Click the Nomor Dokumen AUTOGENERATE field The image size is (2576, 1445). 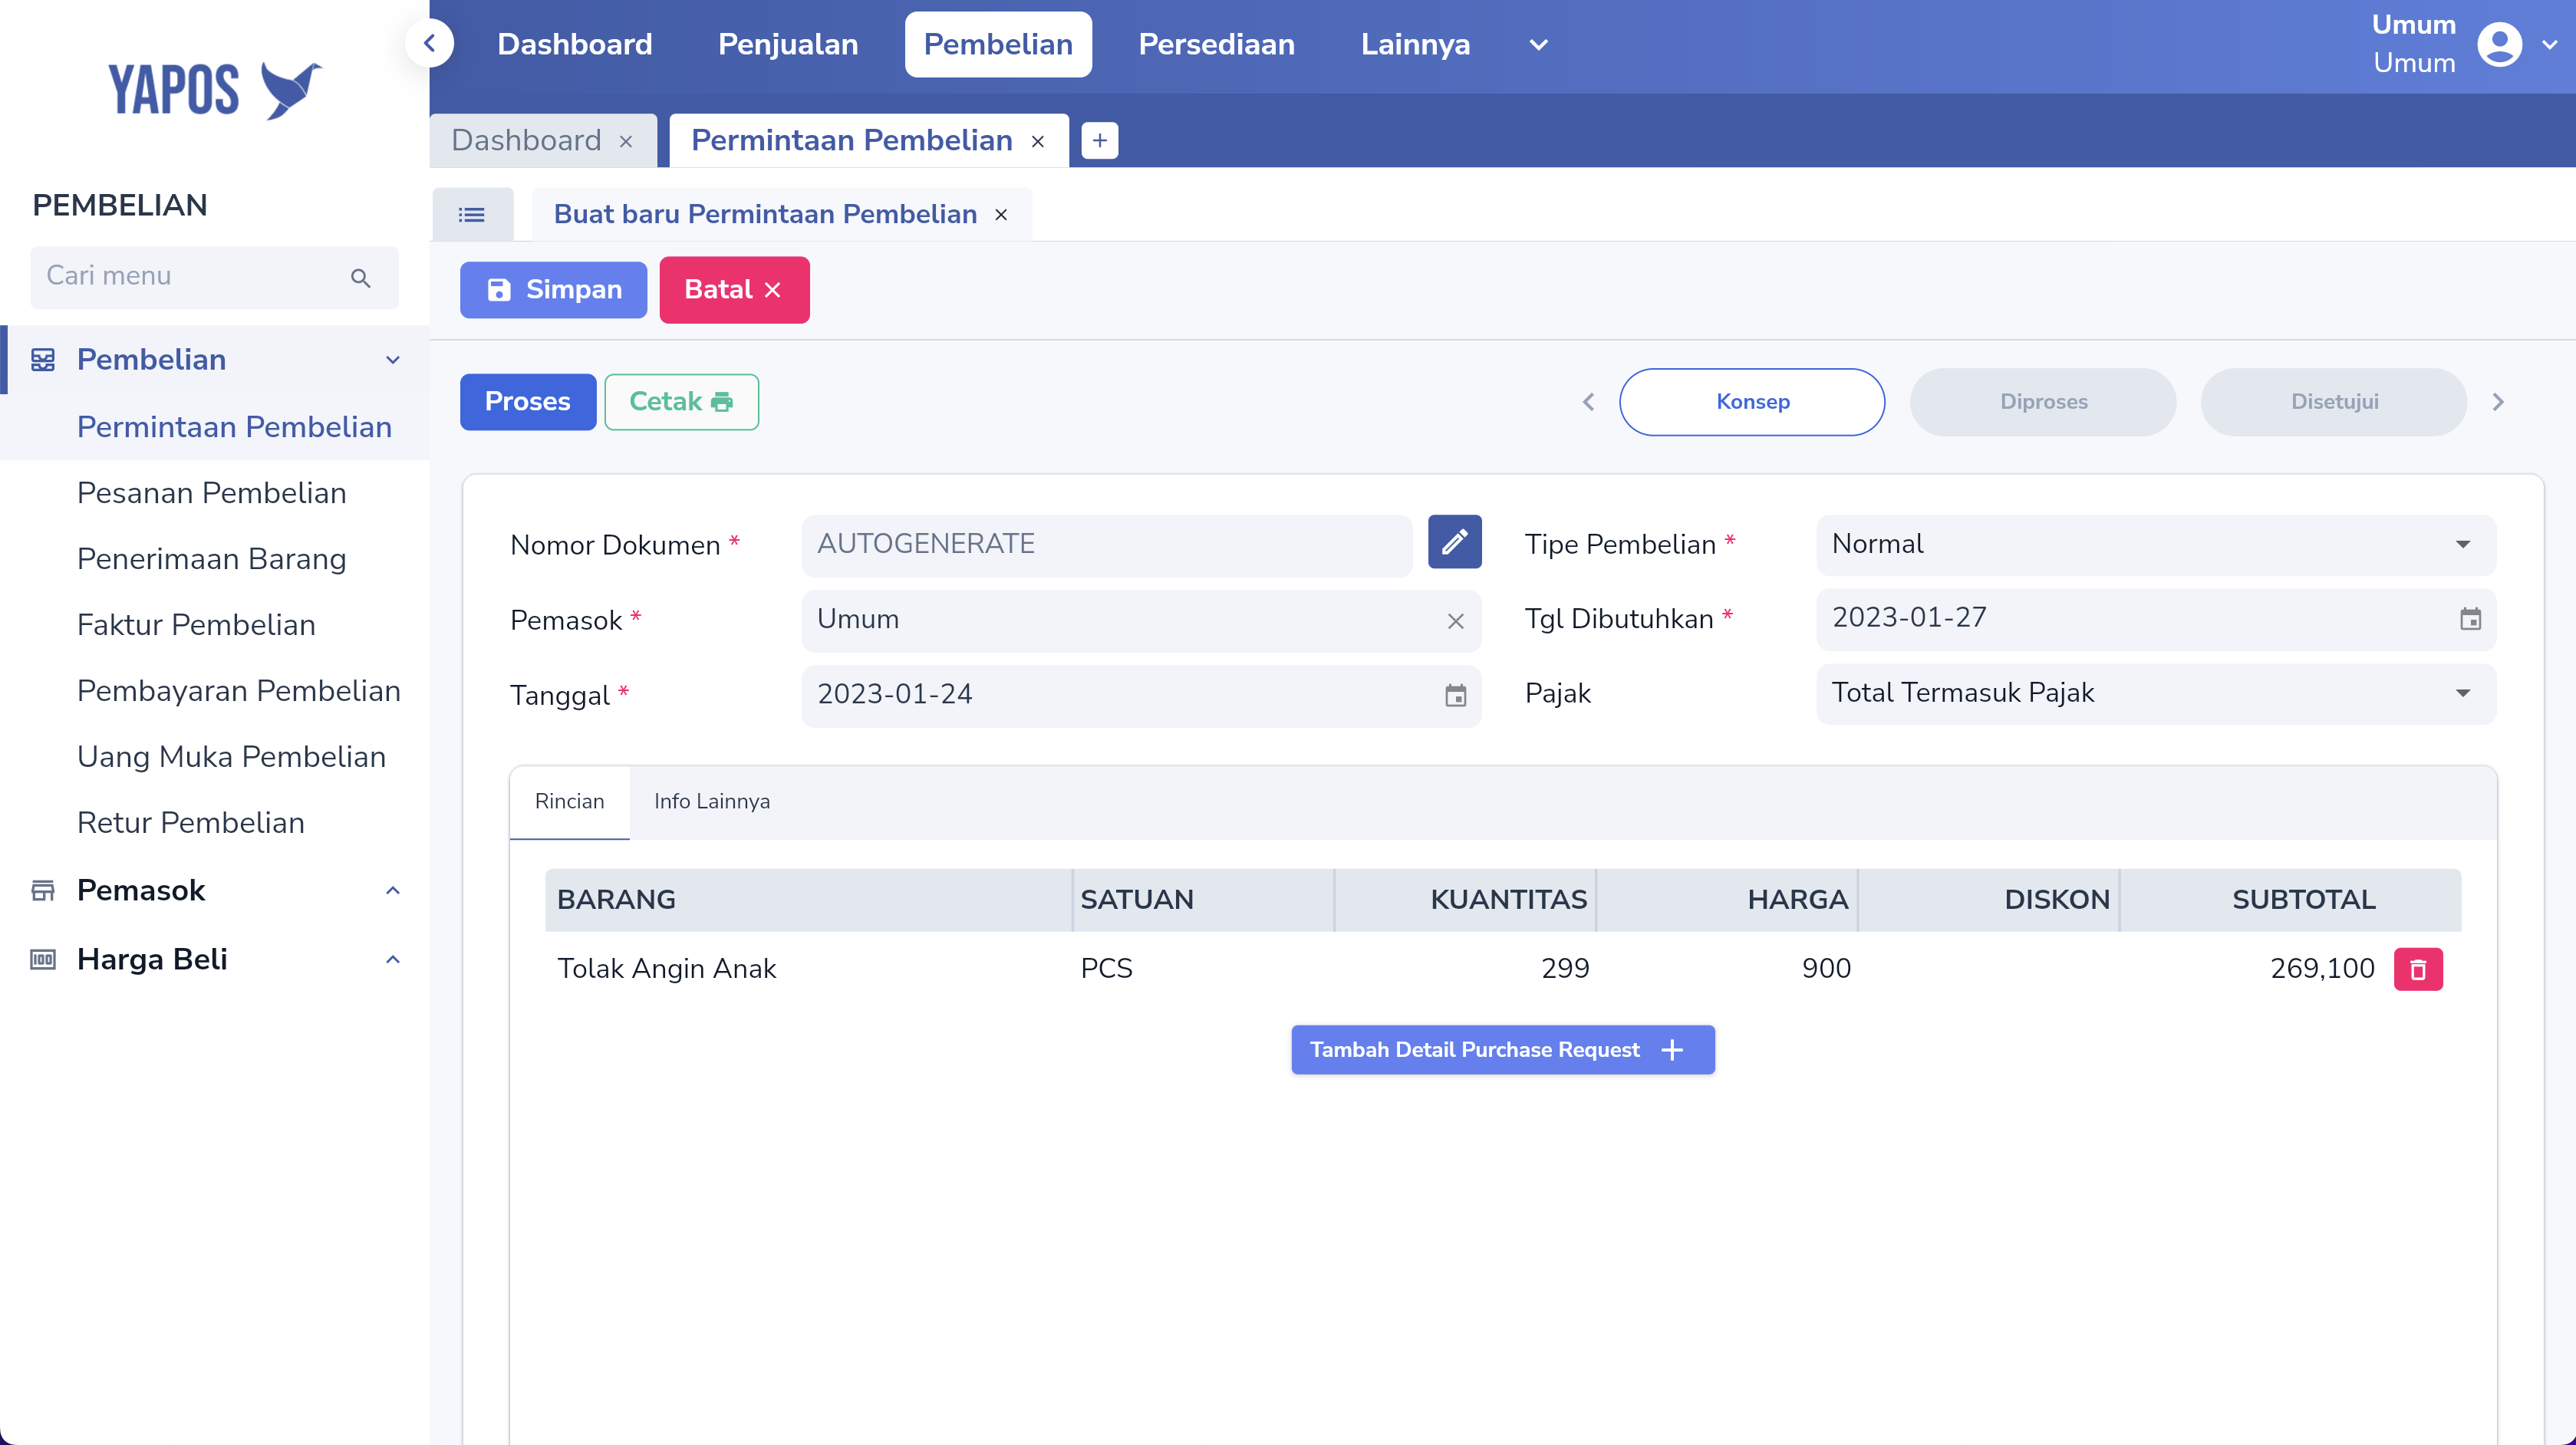point(1106,545)
